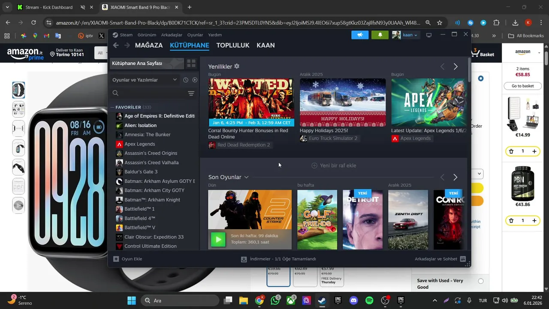
Task: Click Go to basket on Amazon
Action: (x=522, y=86)
